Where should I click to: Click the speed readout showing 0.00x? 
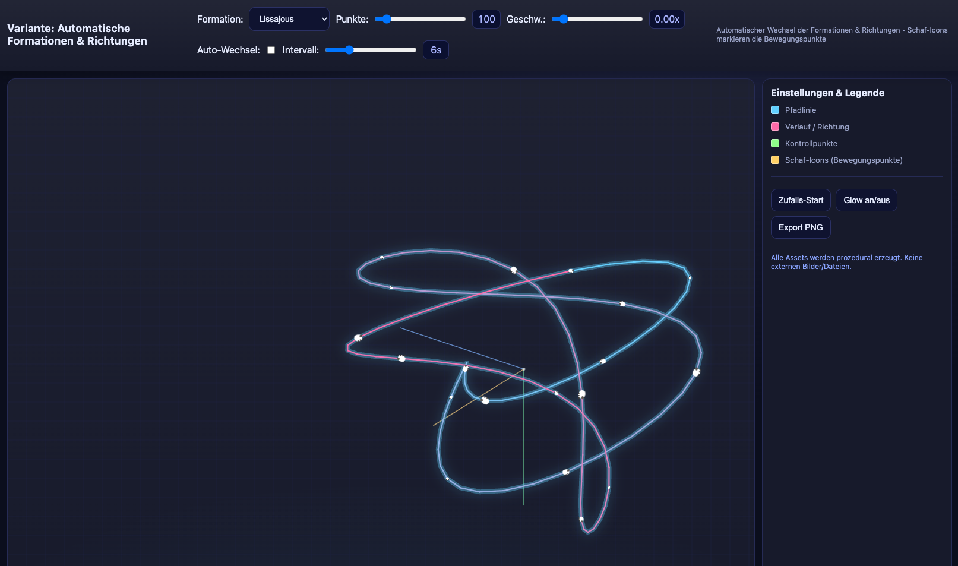point(666,19)
